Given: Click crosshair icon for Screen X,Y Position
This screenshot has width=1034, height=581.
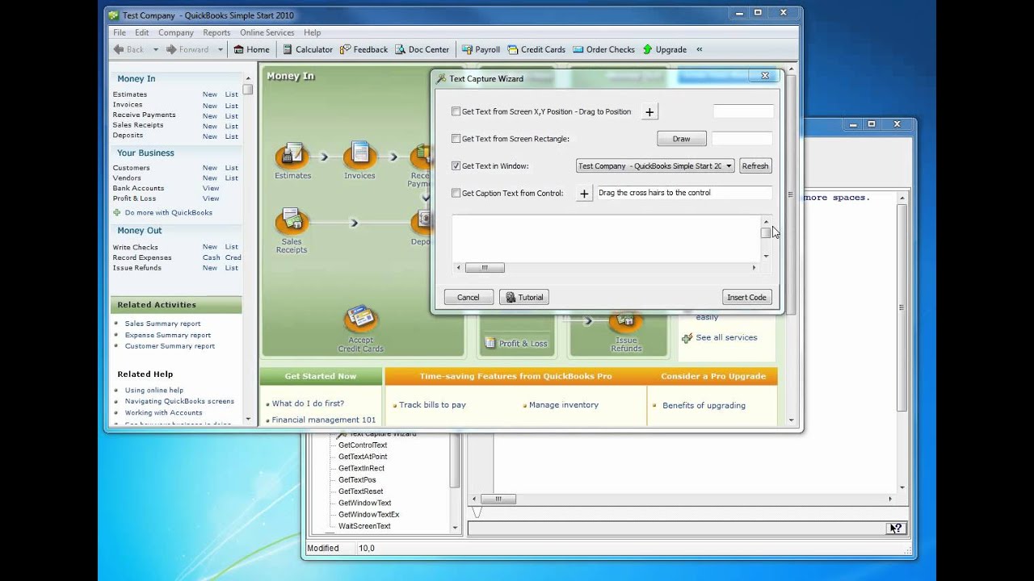Looking at the screenshot, I should click(x=649, y=112).
